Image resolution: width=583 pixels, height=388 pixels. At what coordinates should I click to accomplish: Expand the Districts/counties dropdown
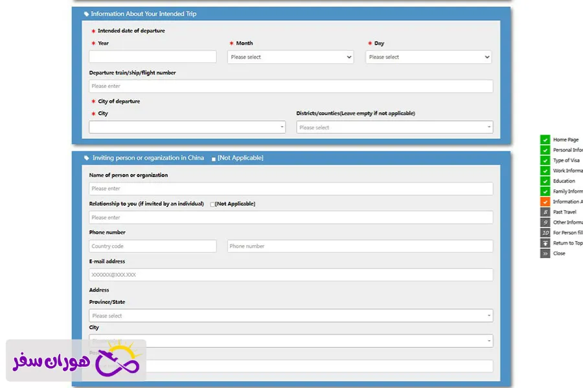(394, 127)
